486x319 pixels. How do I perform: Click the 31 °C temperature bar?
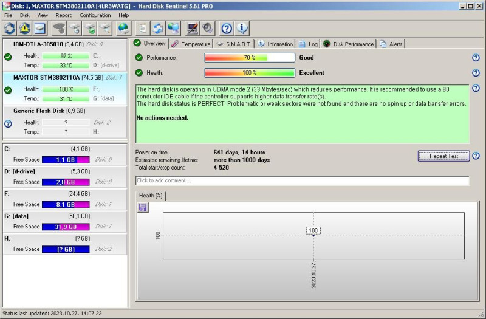(x=66, y=98)
